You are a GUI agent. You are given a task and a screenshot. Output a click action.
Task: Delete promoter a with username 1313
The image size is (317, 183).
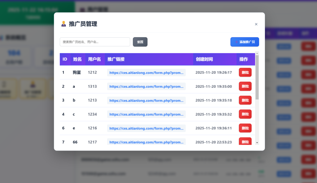coord(245,86)
